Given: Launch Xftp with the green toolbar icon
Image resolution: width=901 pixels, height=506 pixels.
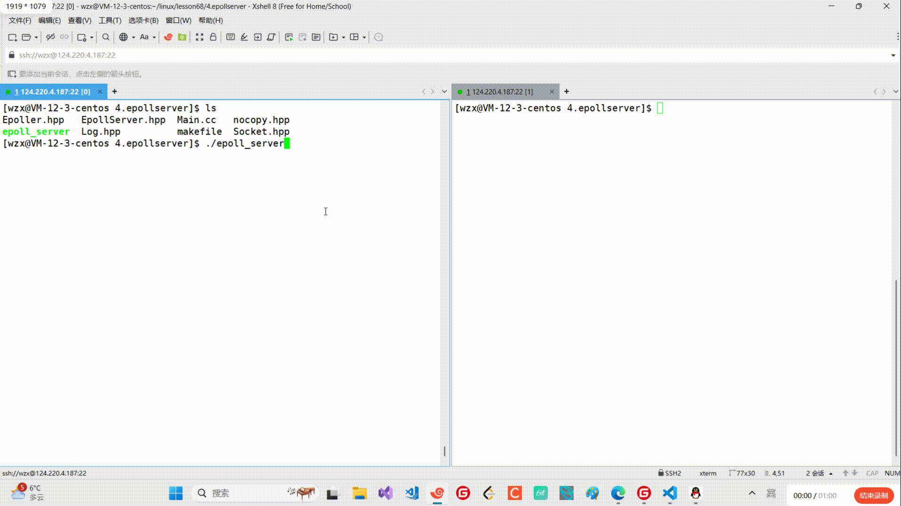Looking at the screenshot, I should 182,37.
